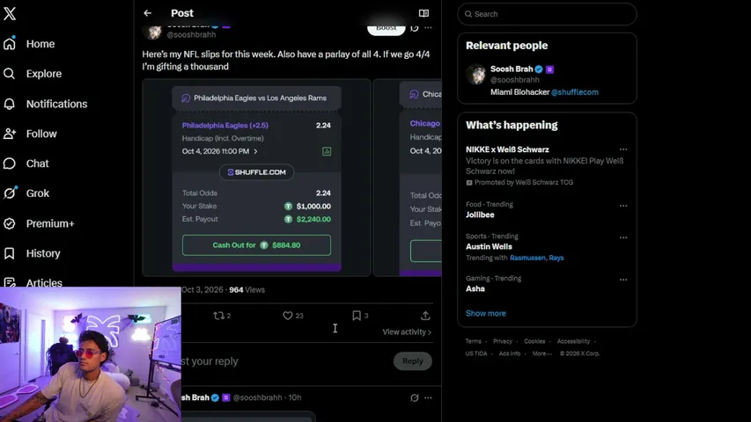Click the search magnifier icon
This screenshot has width=751, height=422.
pos(468,14)
